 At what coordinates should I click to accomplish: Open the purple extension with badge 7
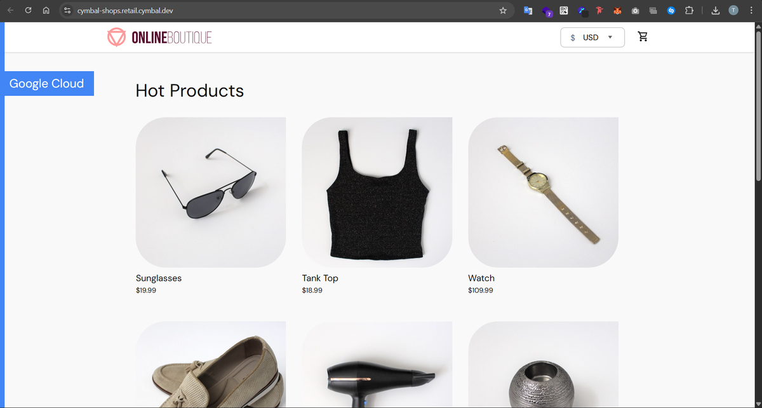547,11
